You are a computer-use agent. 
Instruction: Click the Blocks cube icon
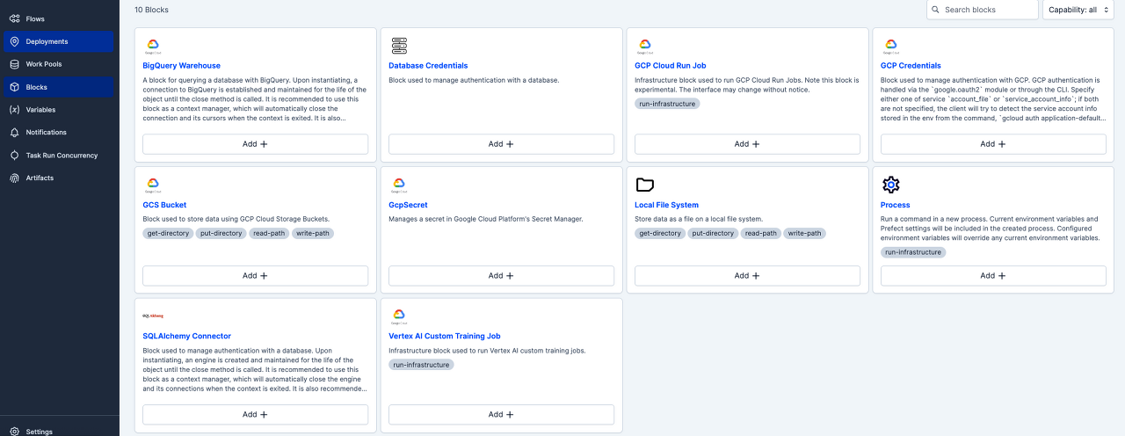(x=14, y=87)
